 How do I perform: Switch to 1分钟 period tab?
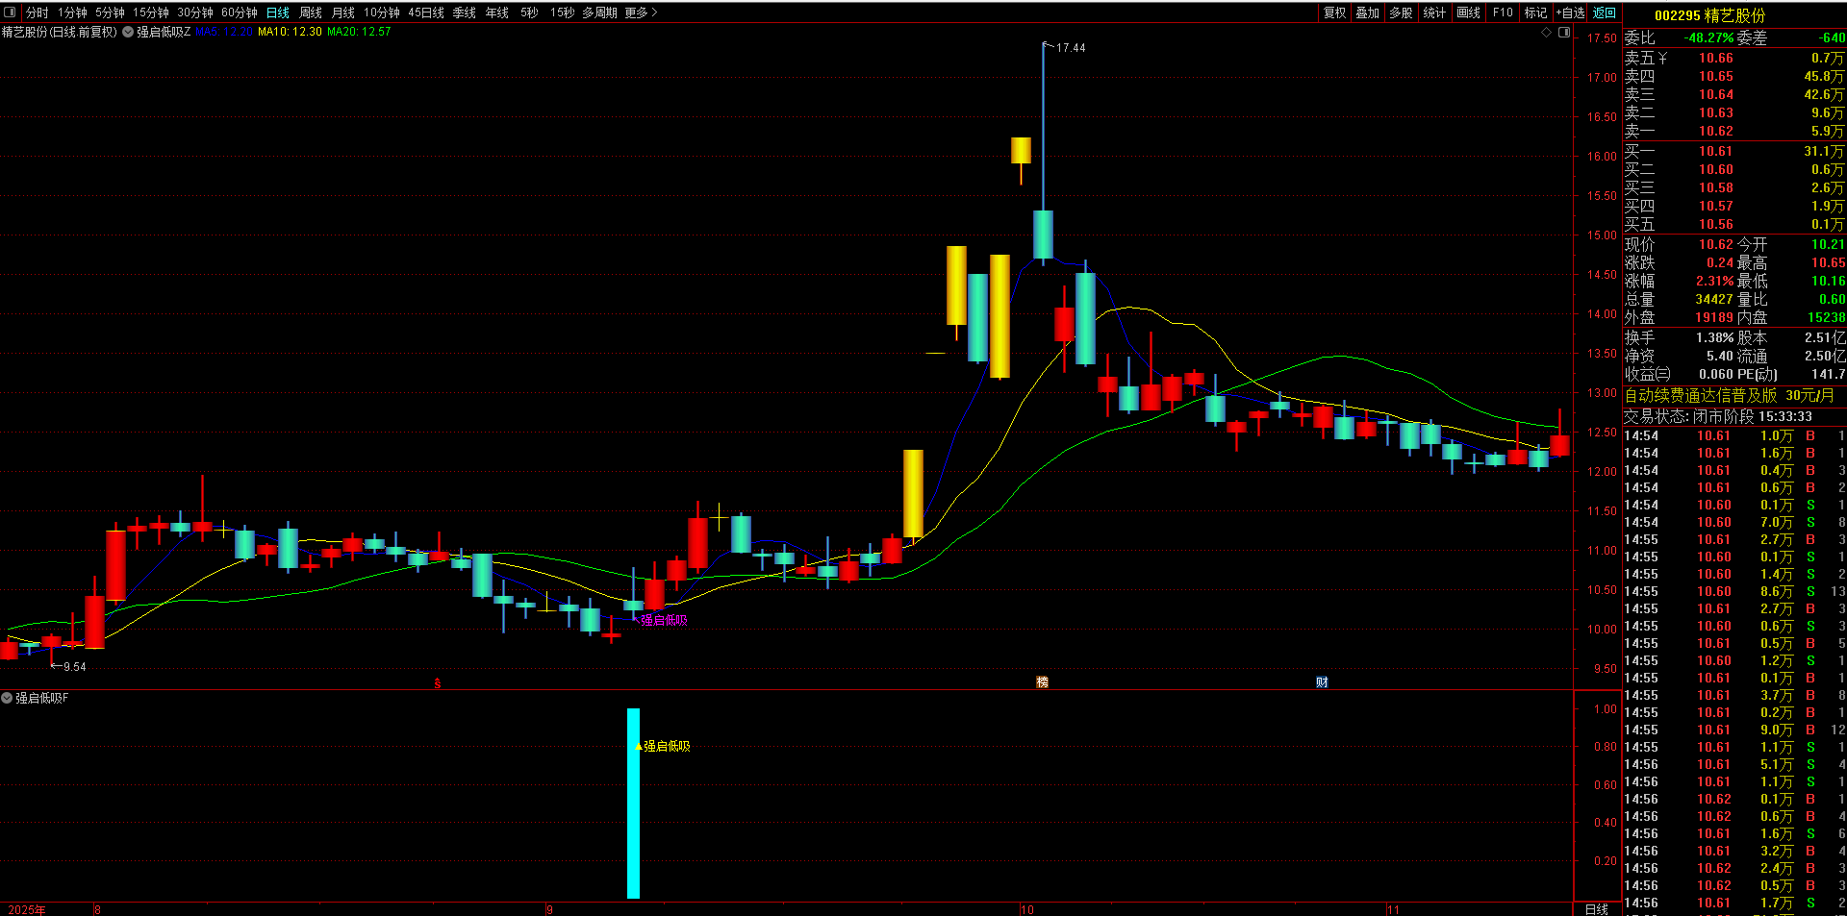tap(72, 12)
